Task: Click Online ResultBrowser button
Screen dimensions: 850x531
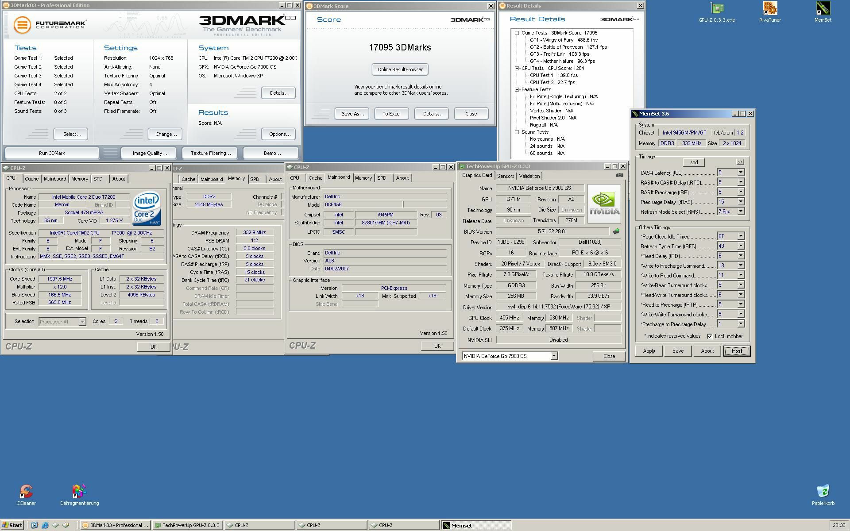Action: pos(400,69)
